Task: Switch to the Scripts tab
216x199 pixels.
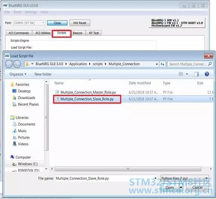Action: point(61,33)
